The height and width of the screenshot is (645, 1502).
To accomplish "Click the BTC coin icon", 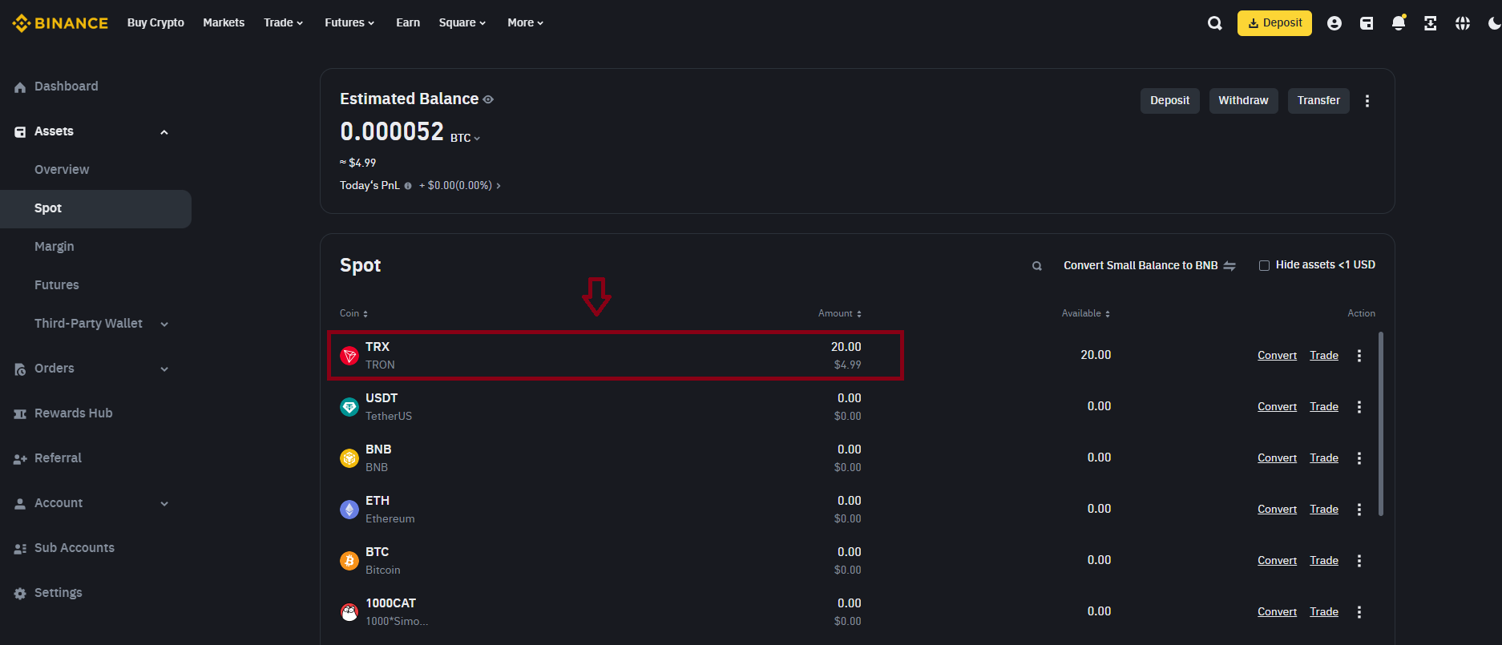I will (349, 561).
